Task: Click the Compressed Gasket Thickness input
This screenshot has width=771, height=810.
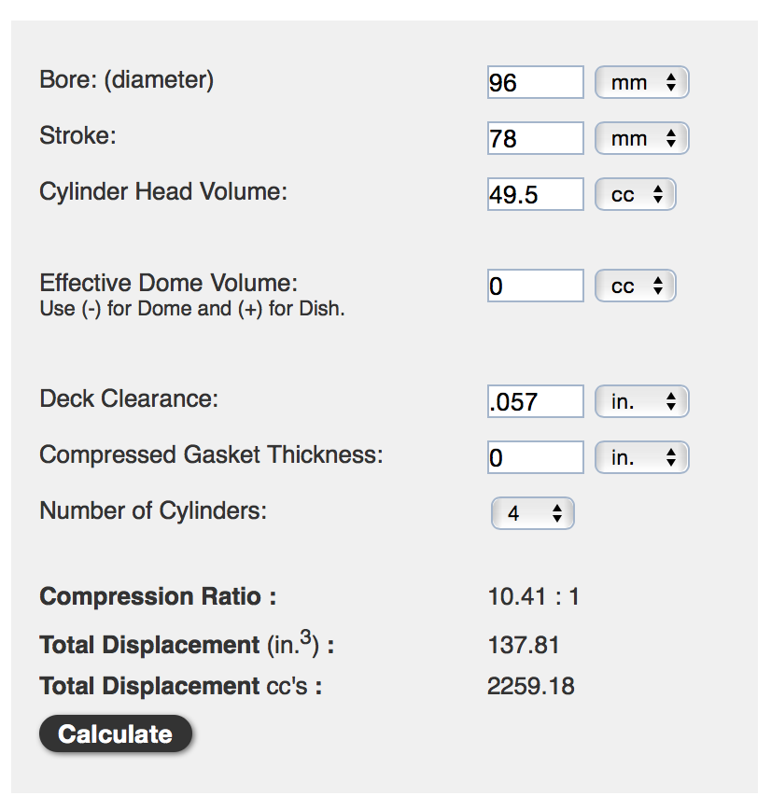Action: (x=535, y=458)
